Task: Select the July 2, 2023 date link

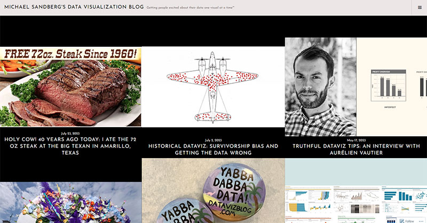Action: pyautogui.click(x=213, y=140)
